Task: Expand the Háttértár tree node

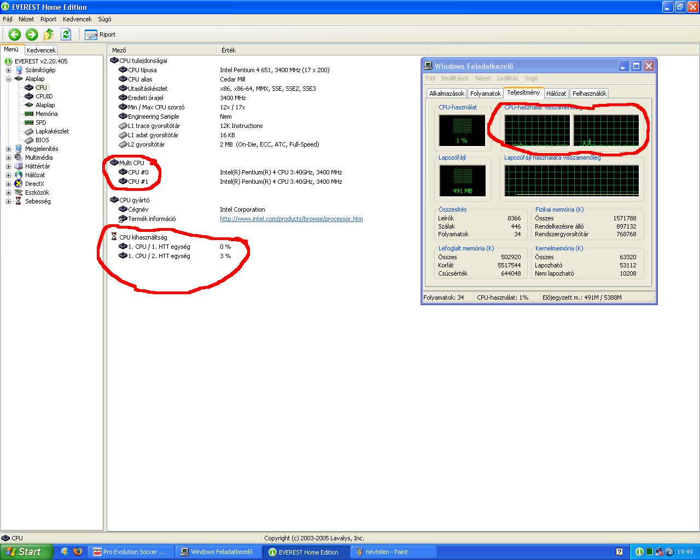Action: (8, 166)
